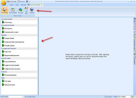Click the No Updates Found status text

pos(30,97)
